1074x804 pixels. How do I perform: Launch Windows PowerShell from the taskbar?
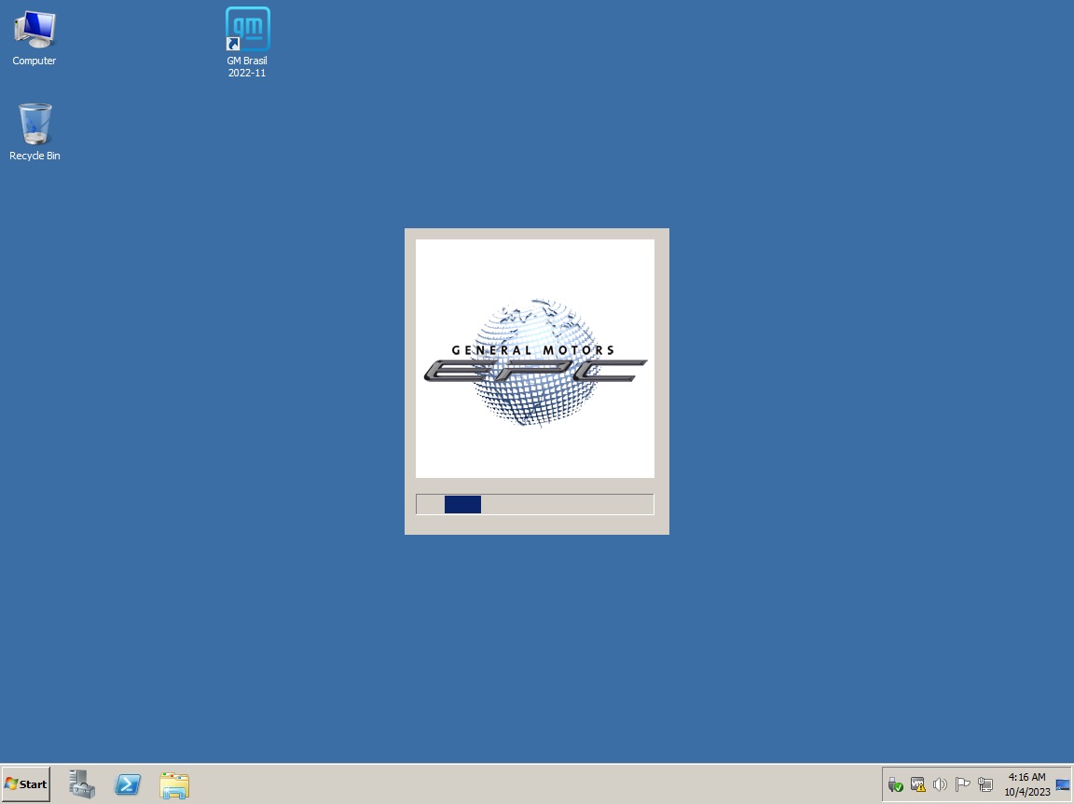pos(128,784)
